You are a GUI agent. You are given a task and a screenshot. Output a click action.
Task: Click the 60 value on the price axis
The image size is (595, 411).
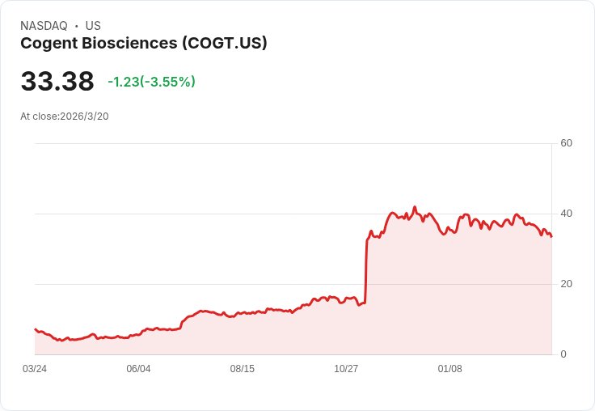point(567,144)
